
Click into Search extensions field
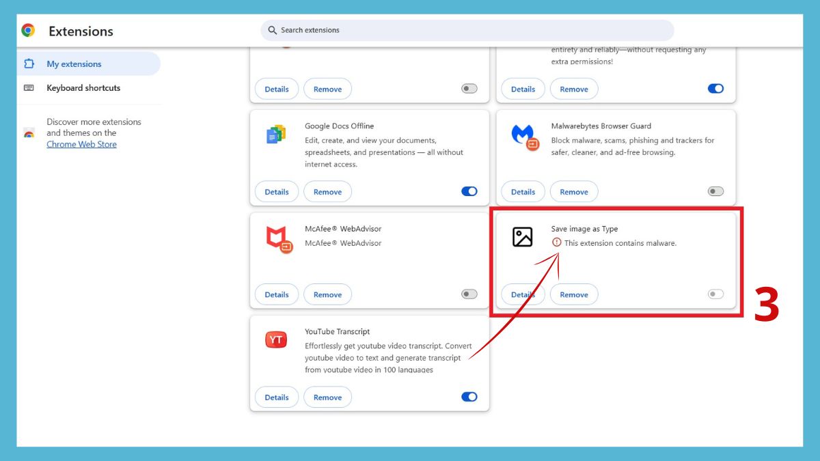coord(467,30)
